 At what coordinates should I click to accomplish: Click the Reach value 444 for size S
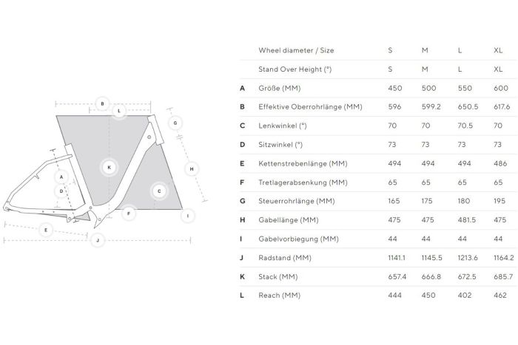(394, 296)
